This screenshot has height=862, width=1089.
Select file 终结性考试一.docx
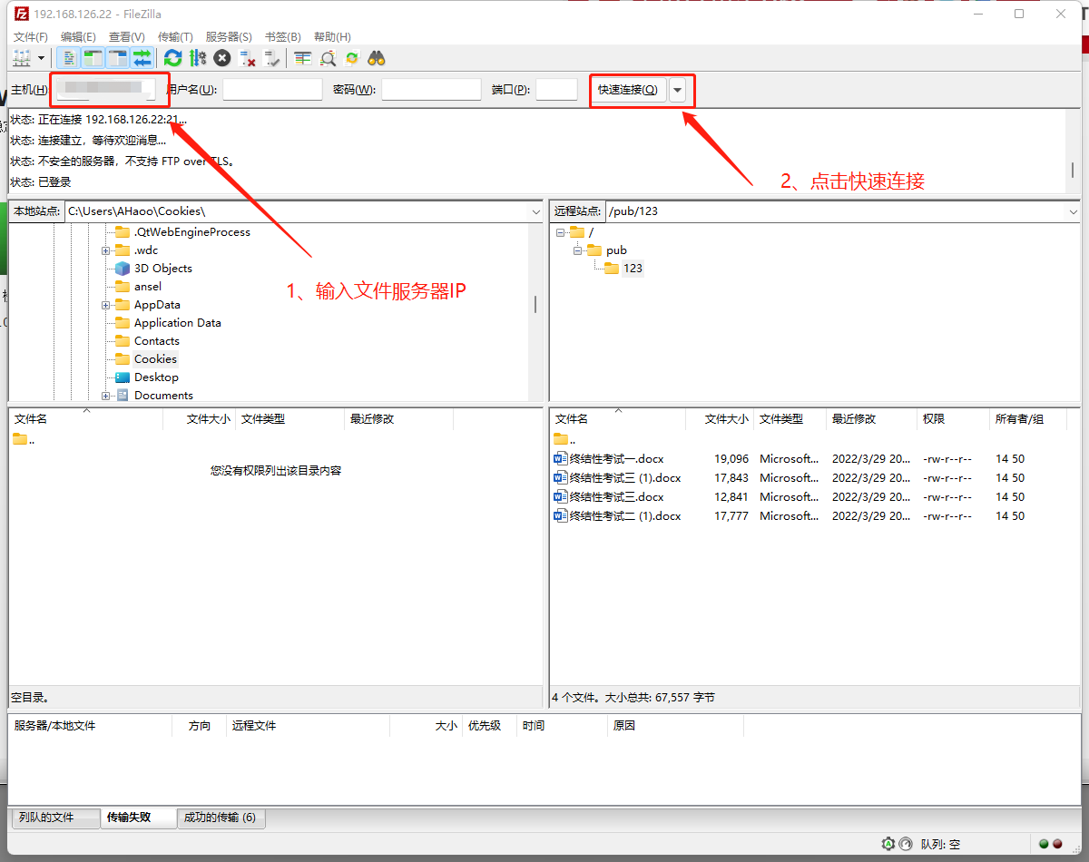click(617, 459)
